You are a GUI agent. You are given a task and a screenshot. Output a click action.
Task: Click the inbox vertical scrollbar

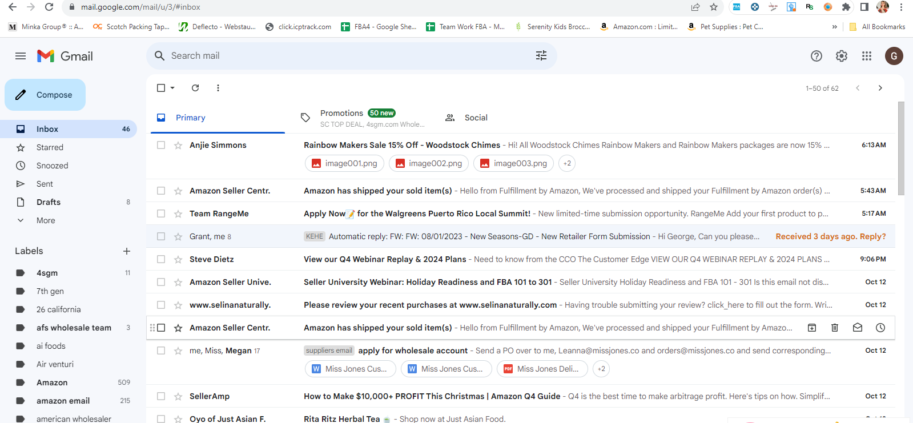(901, 148)
